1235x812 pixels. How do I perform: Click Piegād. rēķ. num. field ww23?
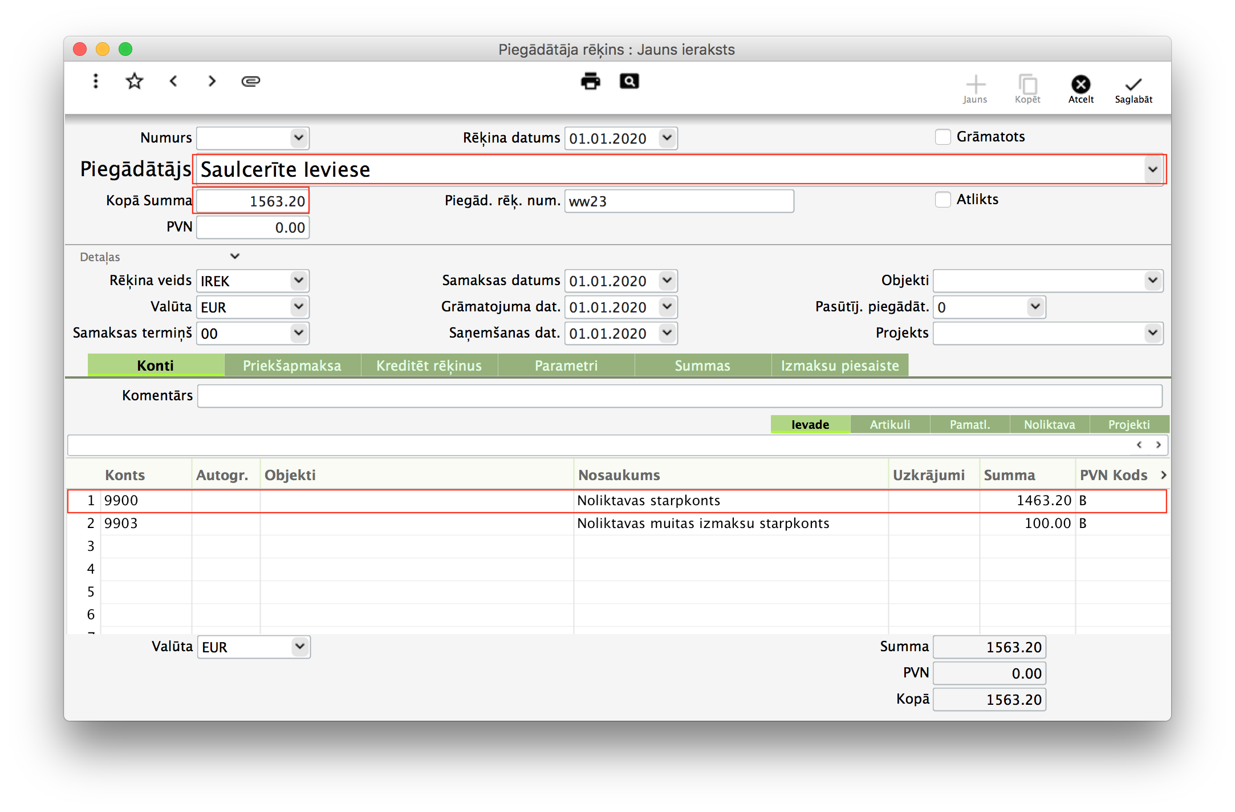[679, 201]
